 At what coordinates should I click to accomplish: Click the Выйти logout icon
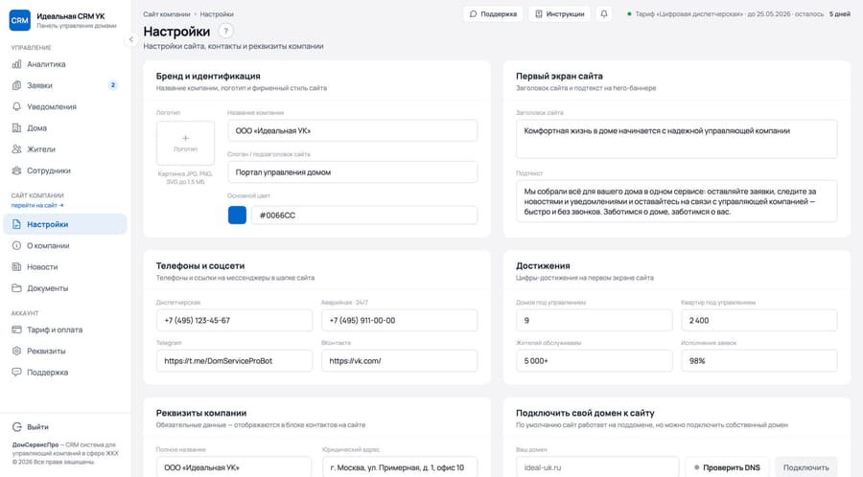(x=17, y=427)
